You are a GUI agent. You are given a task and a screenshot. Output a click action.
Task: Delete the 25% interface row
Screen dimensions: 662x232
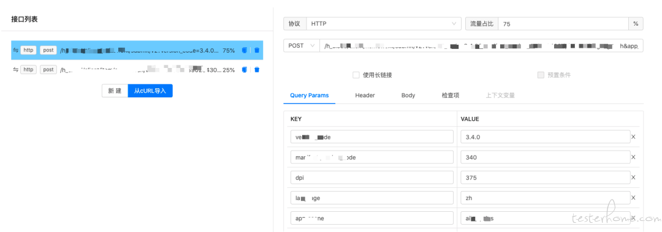pyautogui.click(x=257, y=70)
